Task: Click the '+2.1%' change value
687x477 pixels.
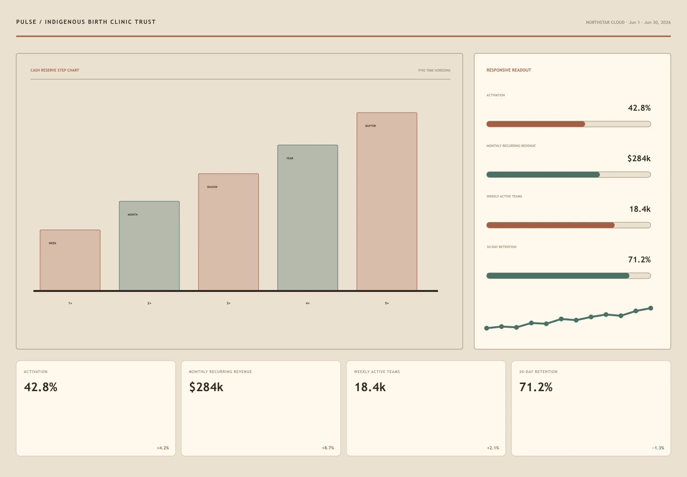Action: coord(493,448)
